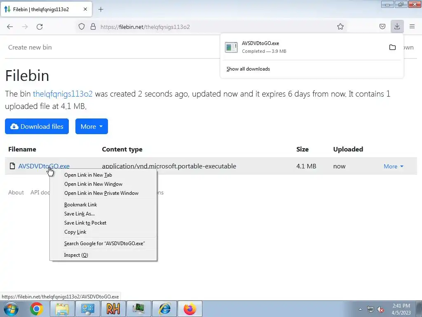
Task: Close the Filebin tab
Action: click(x=85, y=9)
